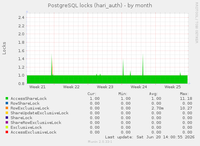The height and width of the screenshot is (146, 200).
Task: Click the Locks y-axis title
Action: (4, 48)
